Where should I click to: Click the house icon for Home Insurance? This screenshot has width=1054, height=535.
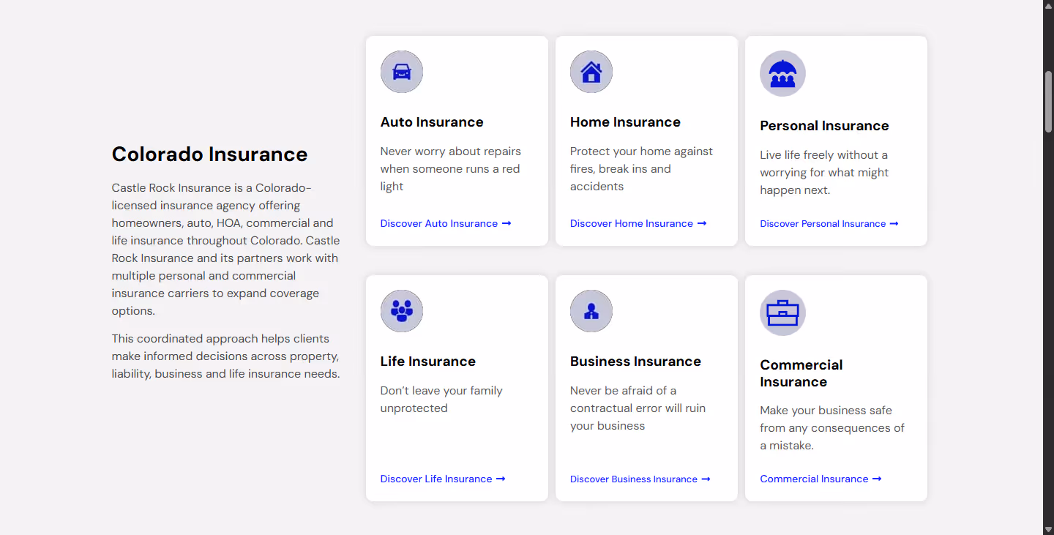[x=591, y=72]
